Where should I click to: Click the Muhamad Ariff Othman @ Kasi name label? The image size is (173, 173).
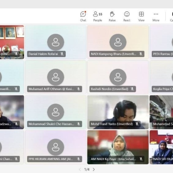click(x=51, y=89)
